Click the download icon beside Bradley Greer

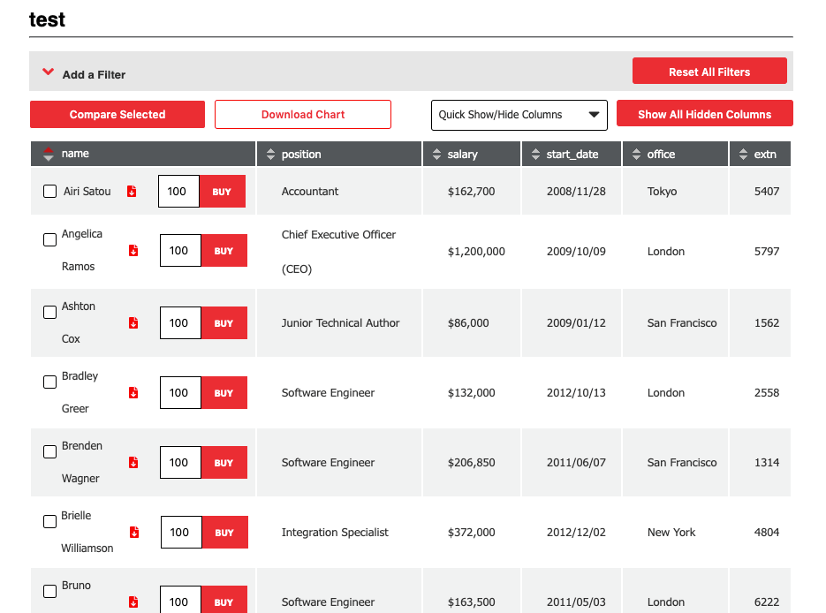click(133, 392)
